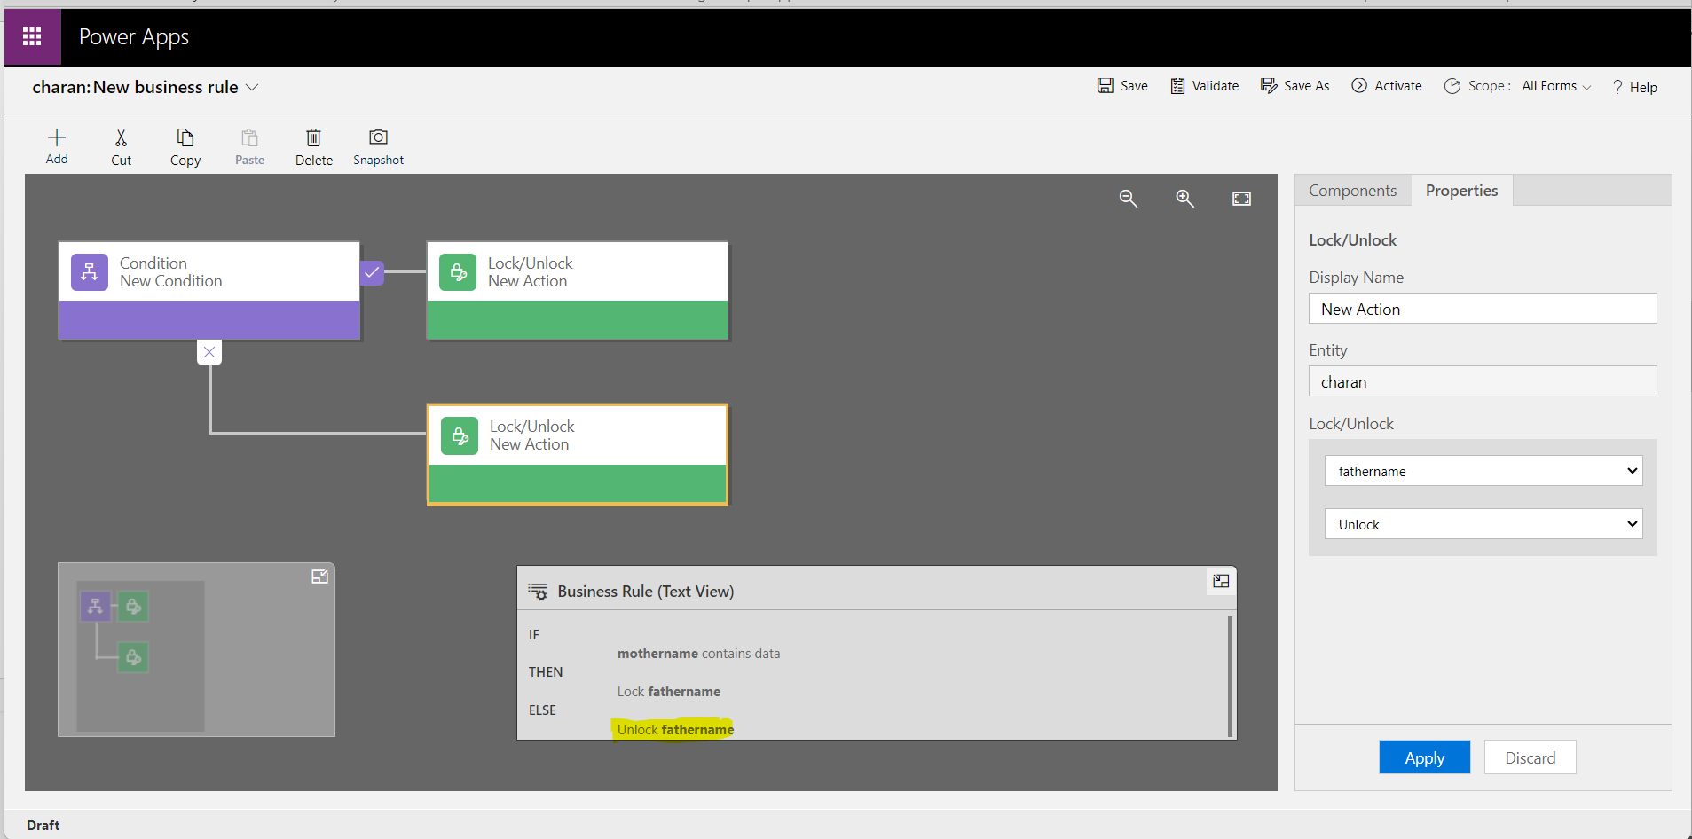Screen dimensions: 1692x839
Task: Switch to the Properties tab
Action: point(1461,191)
